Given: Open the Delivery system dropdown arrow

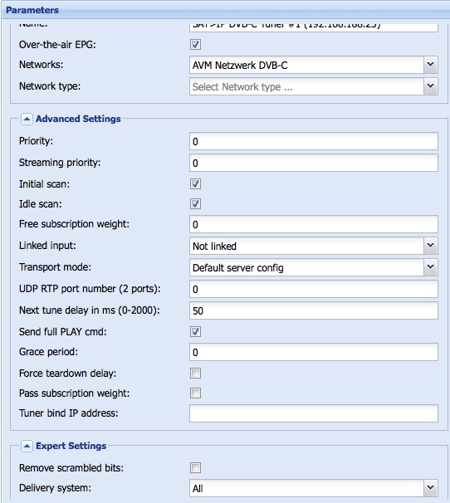Looking at the screenshot, I should coord(430,488).
